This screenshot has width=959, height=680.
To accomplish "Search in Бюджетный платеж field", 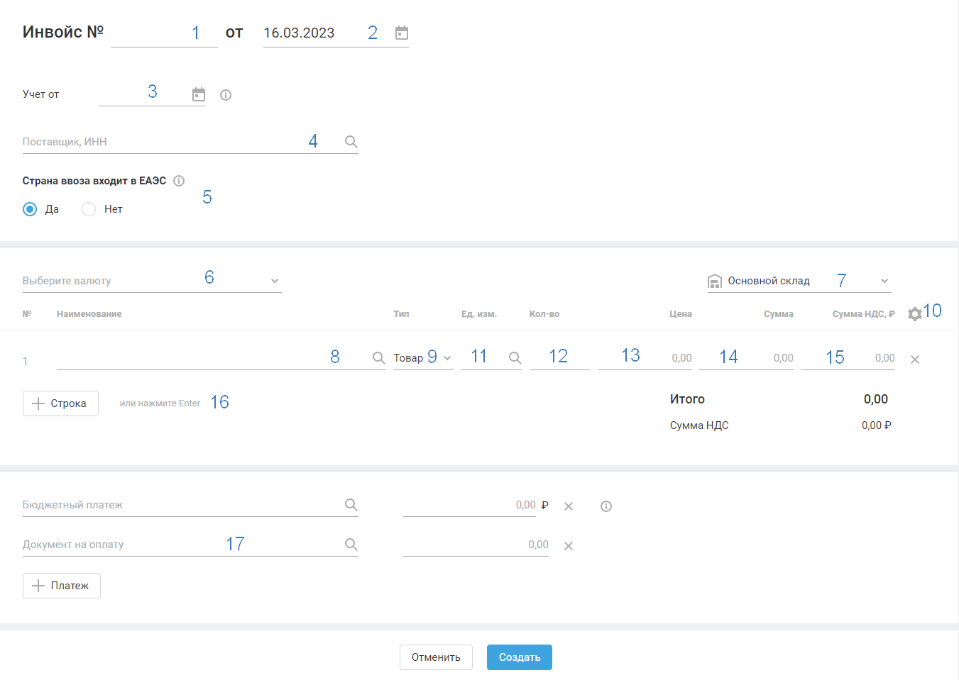I will [x=351, y=505].
